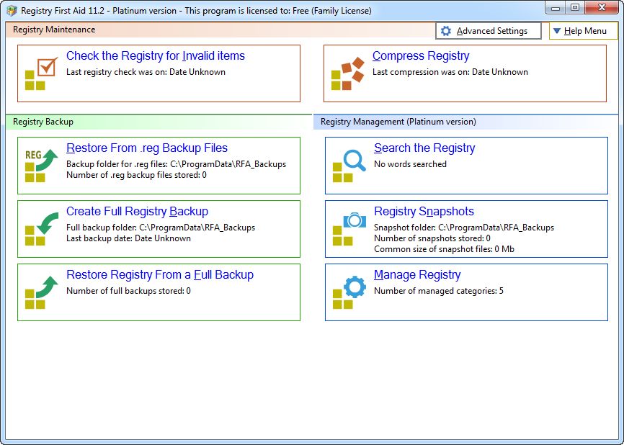Maximize the Registry First Aid window
The image size is (624, 445).
[575, 8]
